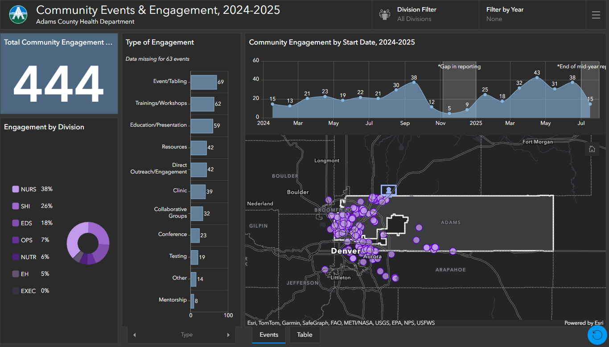Go to next chart with right arrow

228,335
